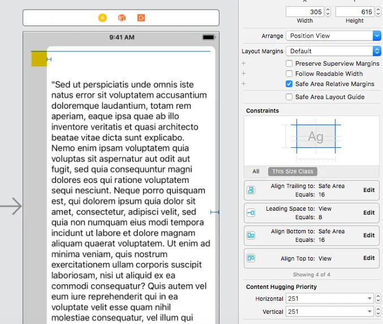Click the Leading Space constraint icon

[x=251, y=213]
